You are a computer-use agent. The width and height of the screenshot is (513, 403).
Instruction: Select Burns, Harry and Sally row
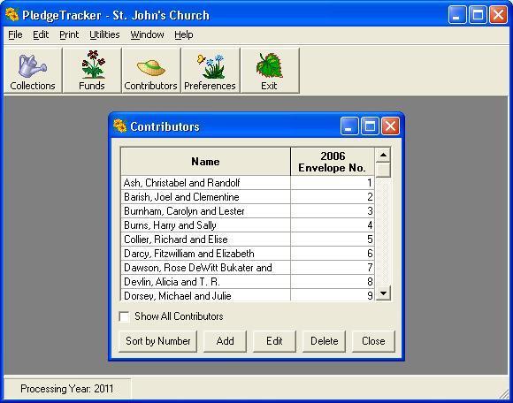248,225
